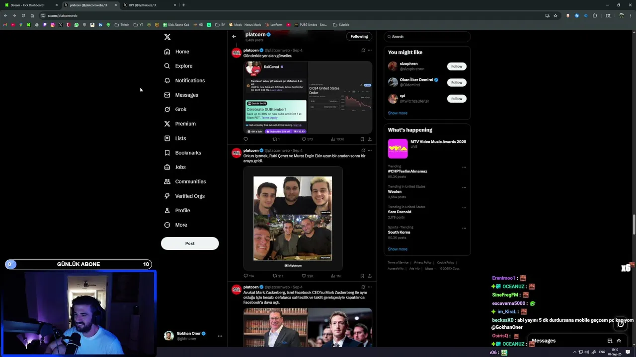Bookmark the Gönderide yer alan görseller post
The image size is (636, 357).
pyautogui.click(x=362, y=139)
